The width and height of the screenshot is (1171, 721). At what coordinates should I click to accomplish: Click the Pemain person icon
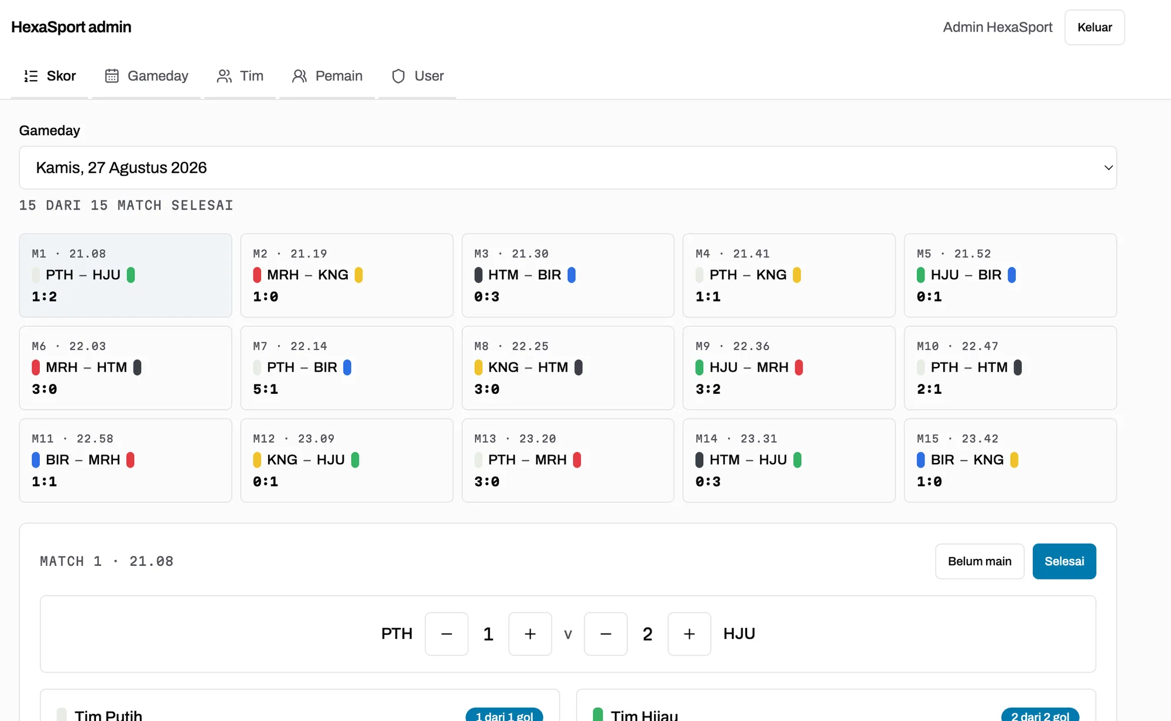coord(300,76)
